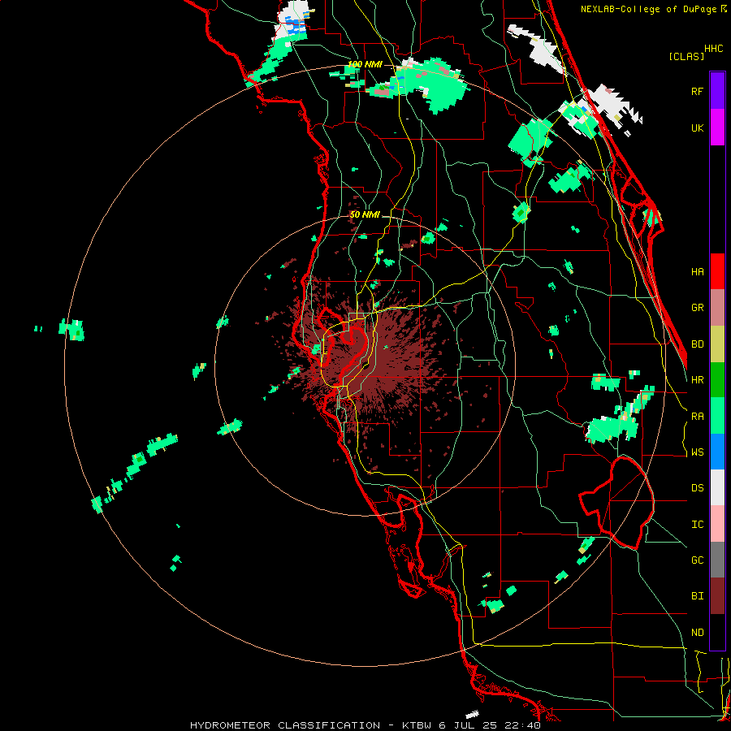Screen dimensions: 731x731
Task: Click the HA legend label
Action: [697, 272]
